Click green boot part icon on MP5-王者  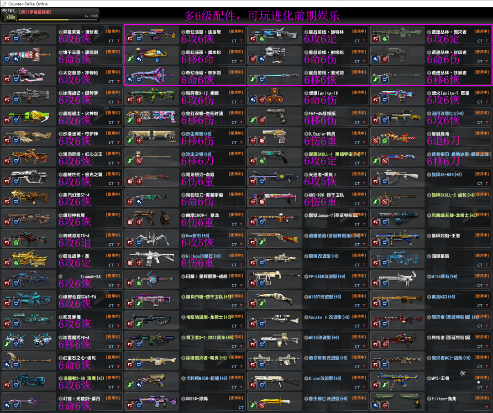point(384,385)
